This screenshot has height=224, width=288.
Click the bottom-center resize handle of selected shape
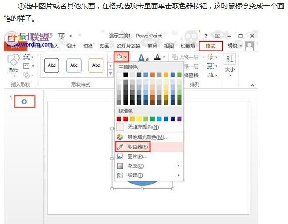click(142, 189)
